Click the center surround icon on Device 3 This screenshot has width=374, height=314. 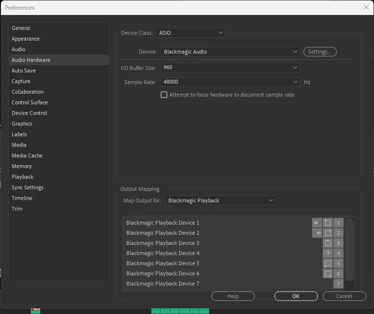[x=328, y=243]
